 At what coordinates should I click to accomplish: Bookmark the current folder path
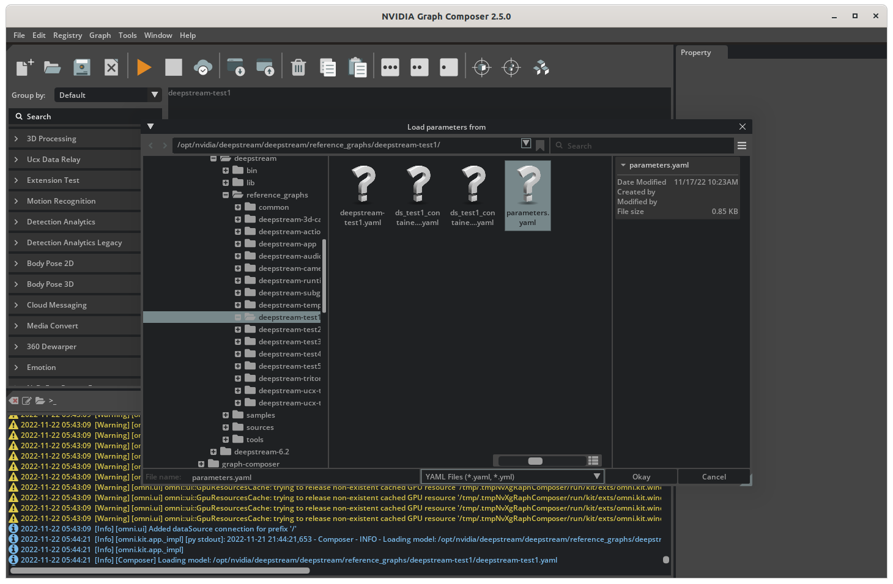(x=540, y=145)
